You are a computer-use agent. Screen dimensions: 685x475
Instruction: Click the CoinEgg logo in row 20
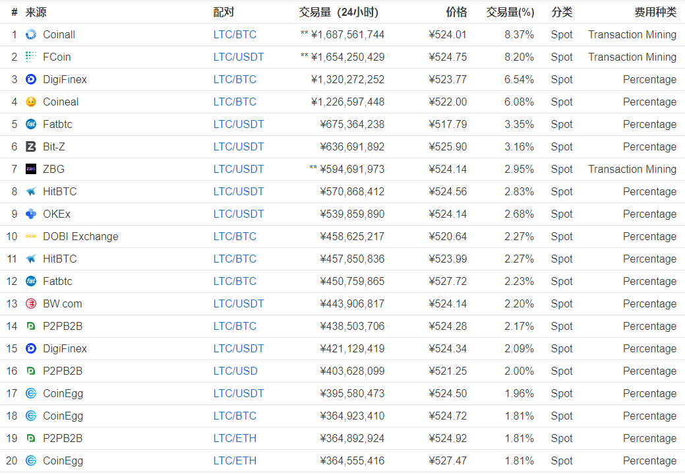(30, 460)
